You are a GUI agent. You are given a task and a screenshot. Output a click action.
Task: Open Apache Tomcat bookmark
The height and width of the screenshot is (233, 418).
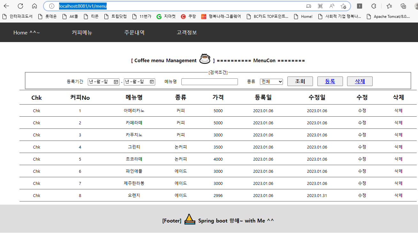(x=388, y=17)
